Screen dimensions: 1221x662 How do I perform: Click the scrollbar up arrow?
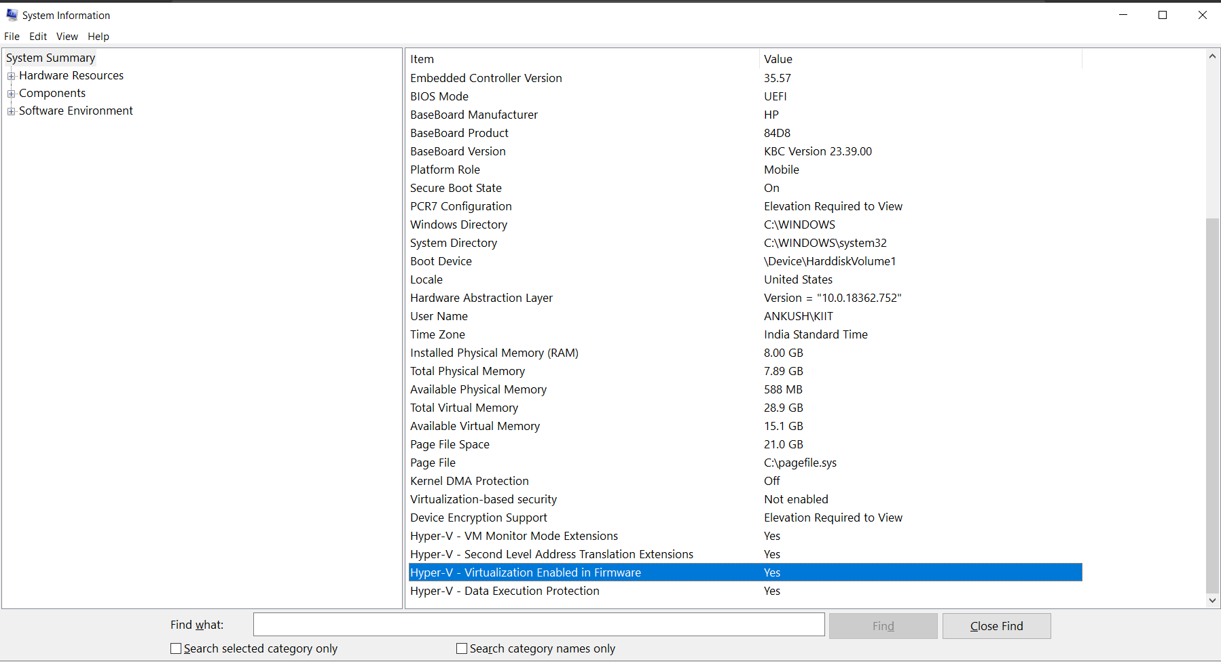[1212, 56]
